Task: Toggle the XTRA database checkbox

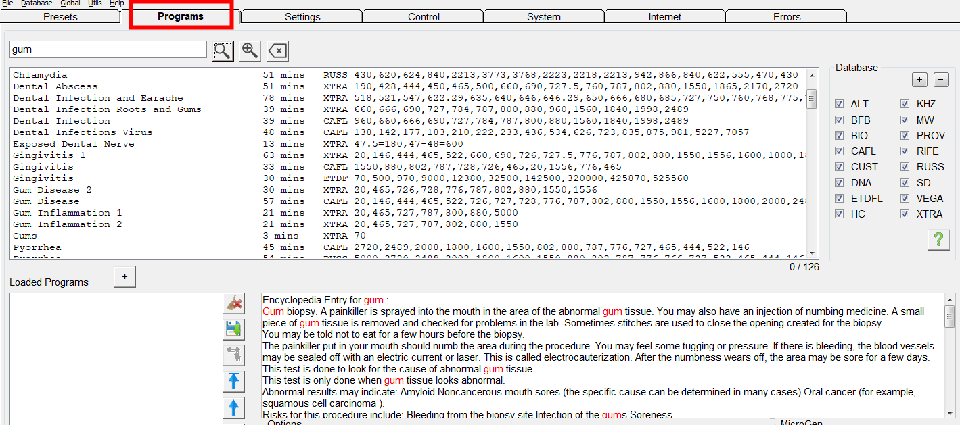Action: 905,214
